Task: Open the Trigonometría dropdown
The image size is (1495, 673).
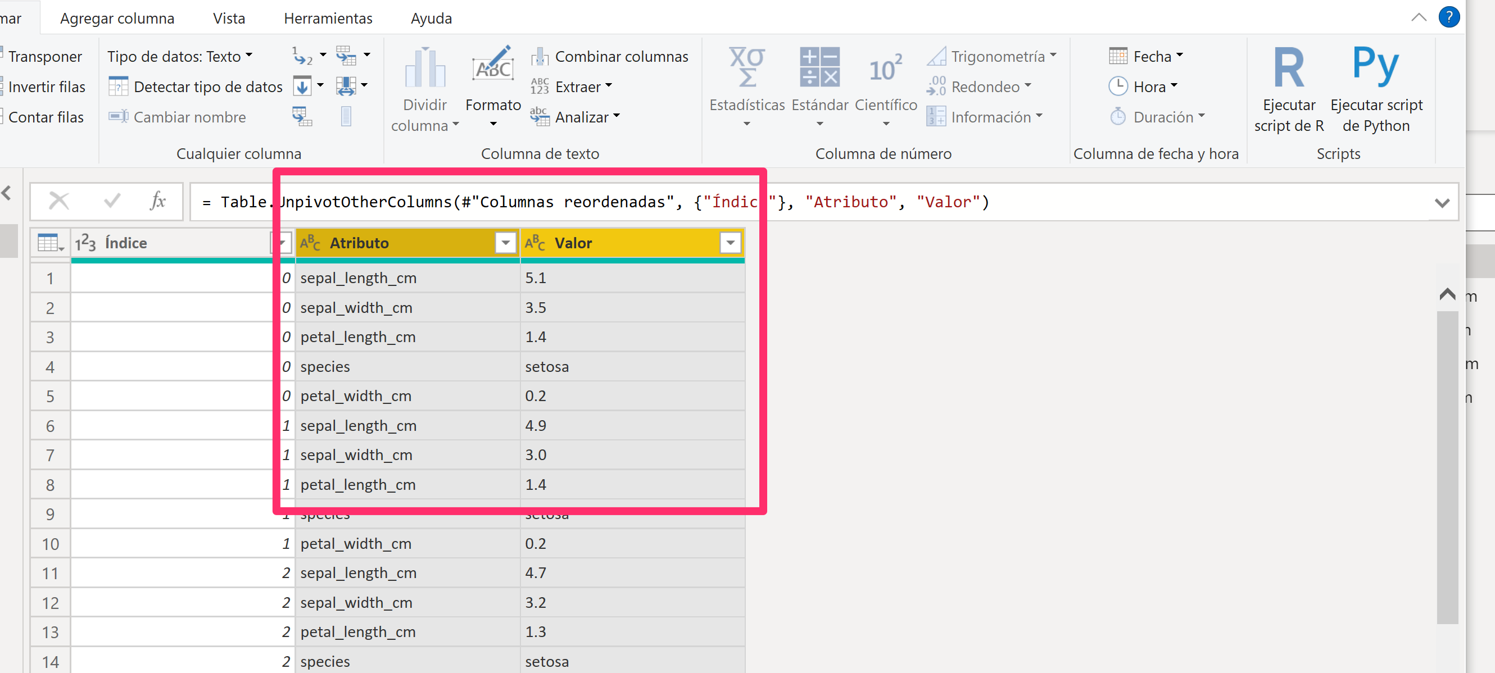Action: point(1004,56)
